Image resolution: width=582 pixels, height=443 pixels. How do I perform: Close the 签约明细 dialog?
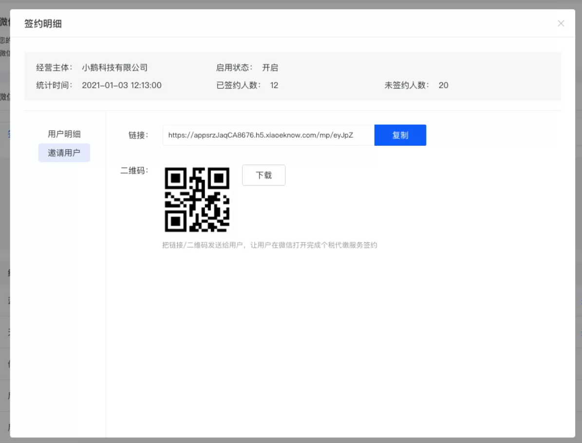(561, 23)
